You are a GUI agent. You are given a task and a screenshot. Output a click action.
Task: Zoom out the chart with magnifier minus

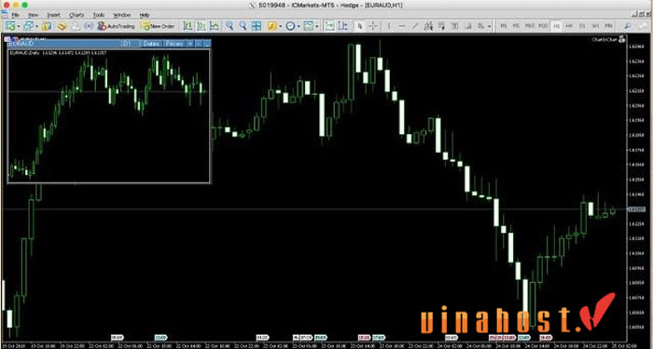click(x=243, y=26)
